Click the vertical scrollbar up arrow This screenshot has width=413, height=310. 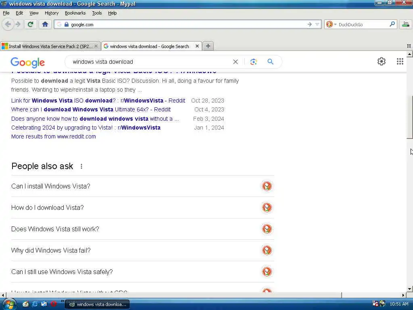tap(409, 54)
